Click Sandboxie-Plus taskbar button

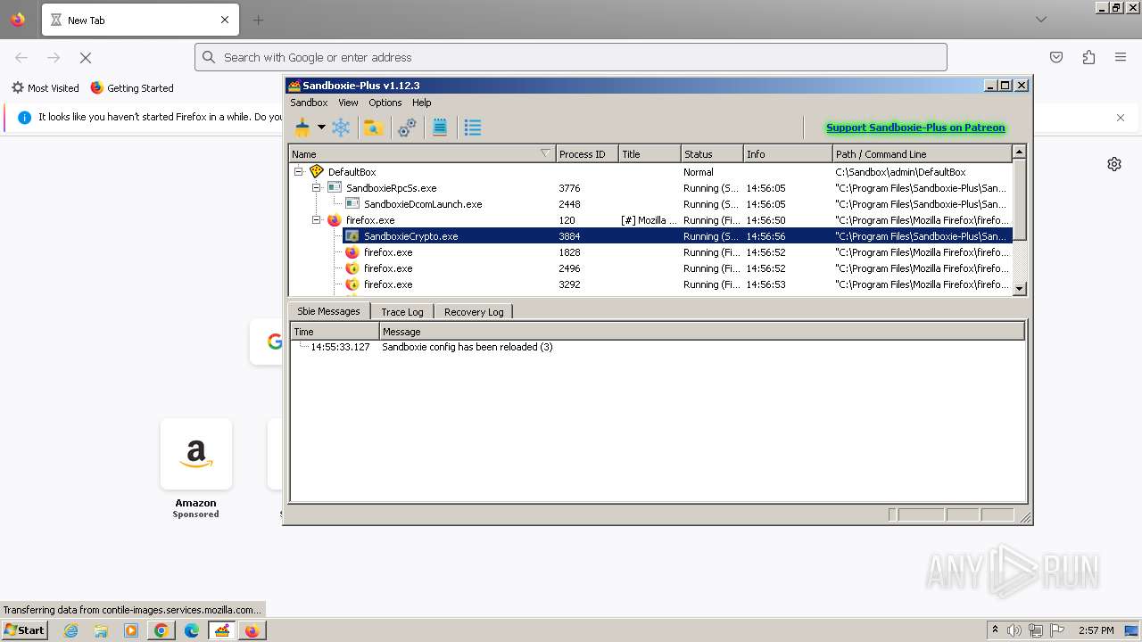(x=222, y=630)
